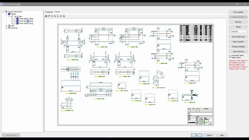Select the DSTV-file tree label
This screenshot has height=140, width=249.
tap(14, 28)
